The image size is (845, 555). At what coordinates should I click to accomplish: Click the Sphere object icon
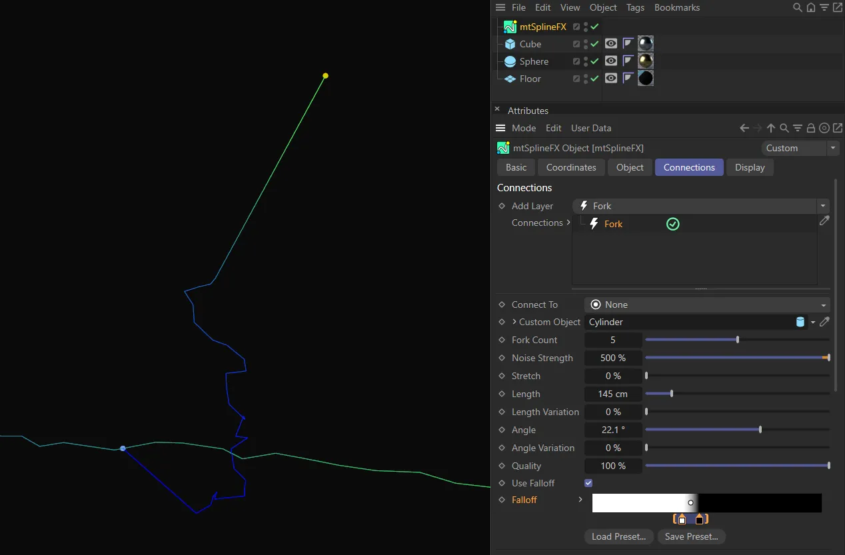510,61
